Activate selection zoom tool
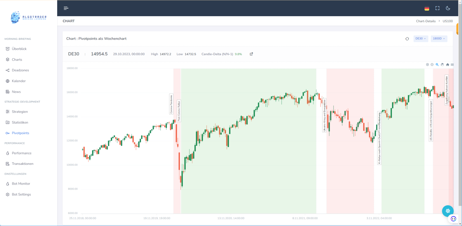Image resolution: width=462 pixels, height=226 pixels. point(437,65)
